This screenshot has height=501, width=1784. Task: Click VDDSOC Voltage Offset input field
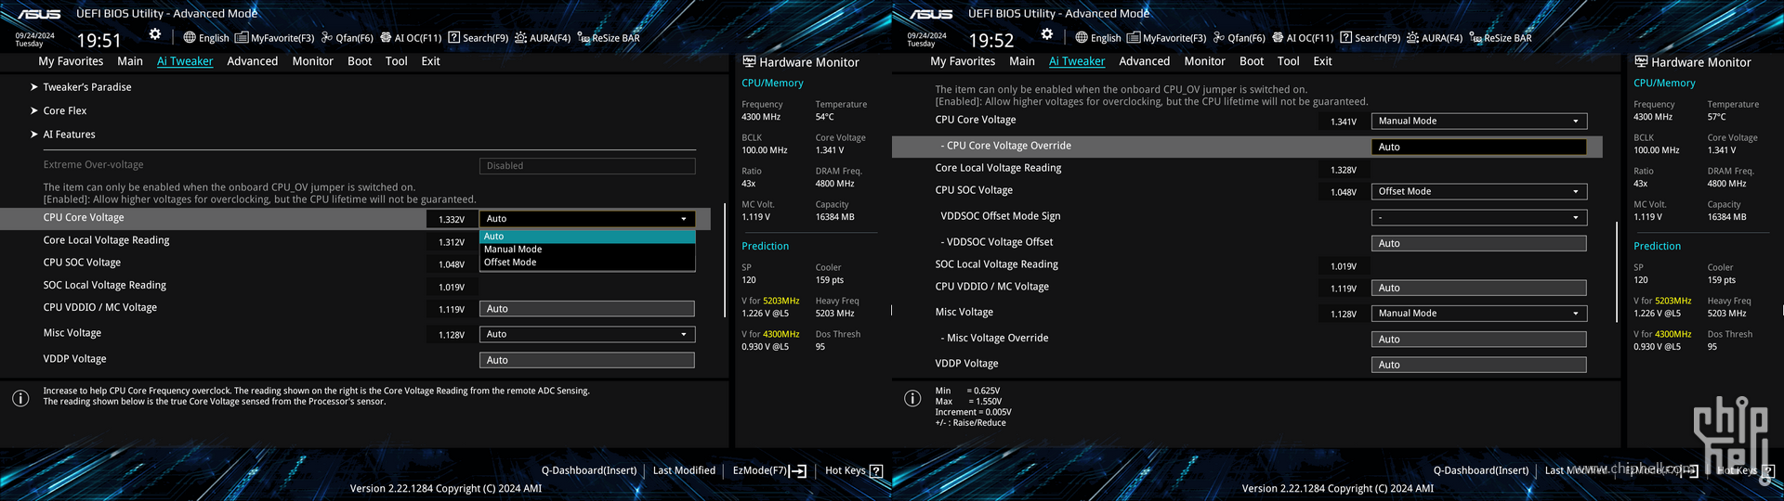[x=1479, y=243]
